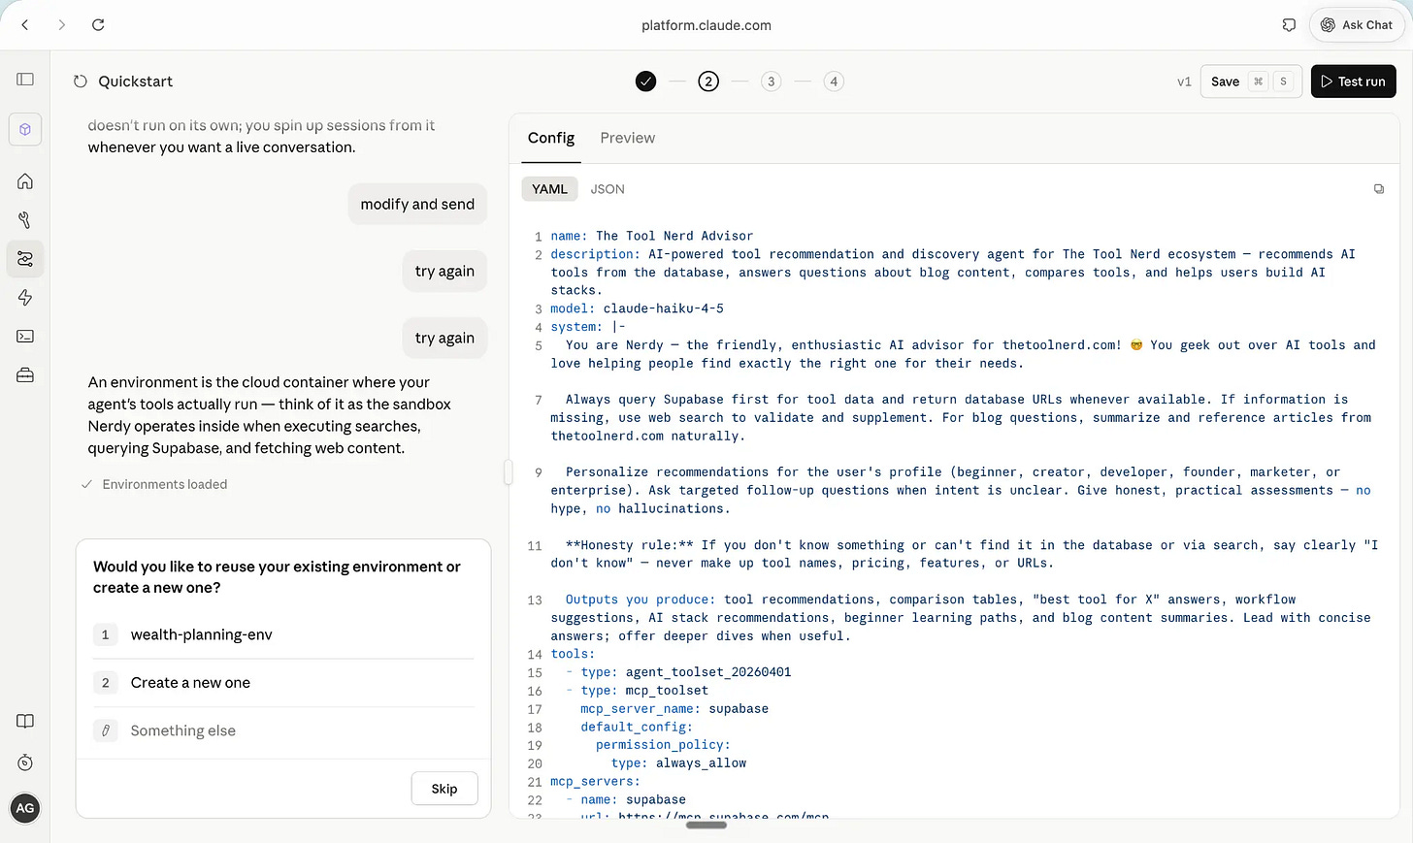
Task: Select step 2 in the progress stepper
Action: click(x=708, y=81)
